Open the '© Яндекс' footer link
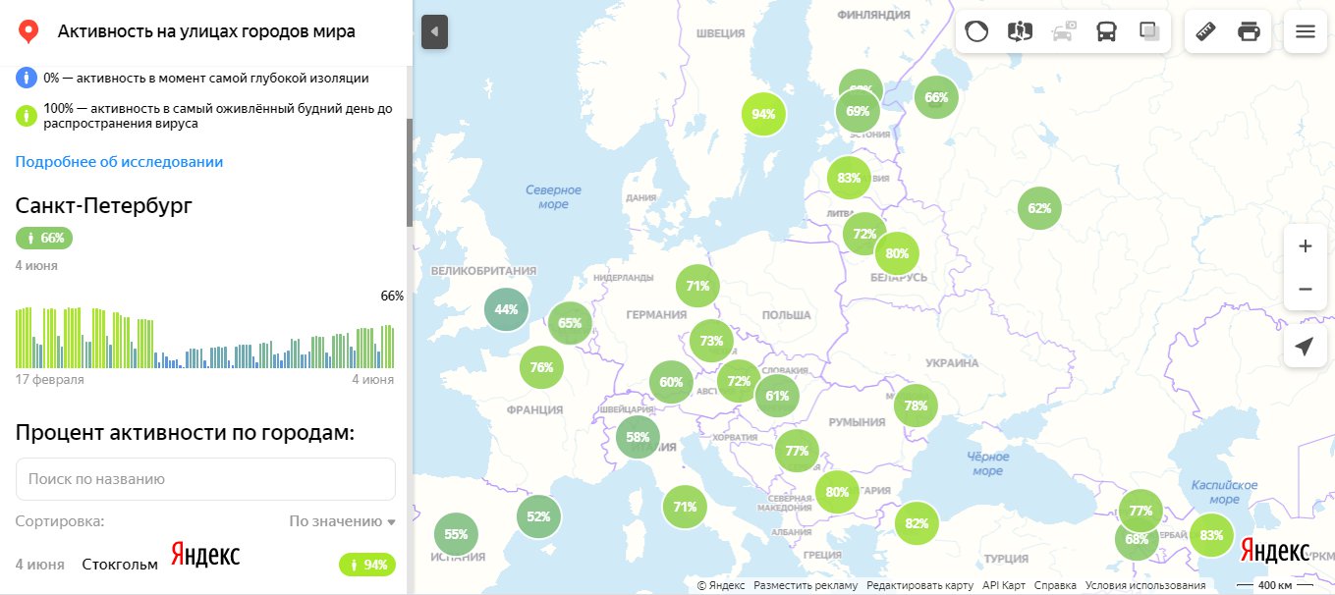 coord(720,585)
